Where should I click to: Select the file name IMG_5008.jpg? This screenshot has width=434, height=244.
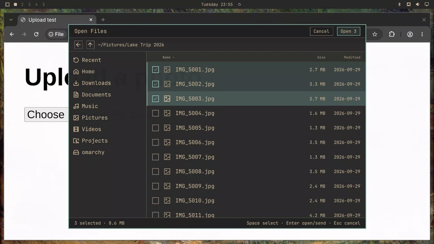point(195,171)
